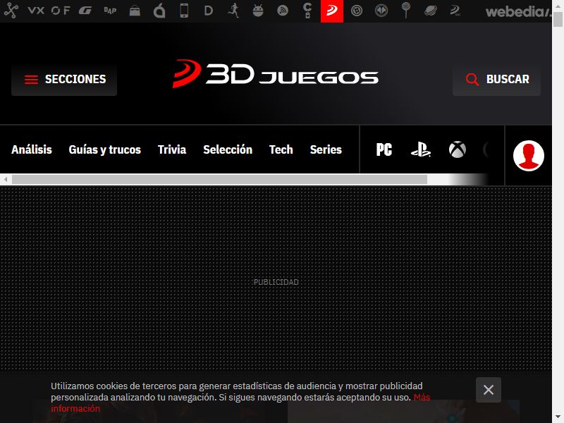This screenshot has height=423, width=564.
Task: Open the Android robot site icon
Action: click(258, 11)
